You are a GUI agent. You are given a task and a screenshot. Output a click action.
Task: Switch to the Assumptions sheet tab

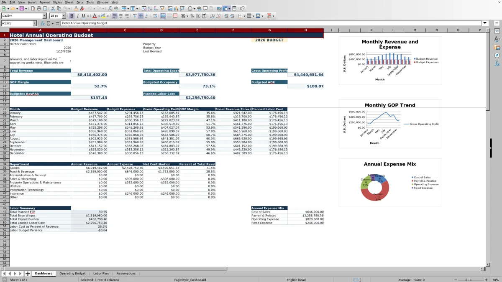[126, 274]
